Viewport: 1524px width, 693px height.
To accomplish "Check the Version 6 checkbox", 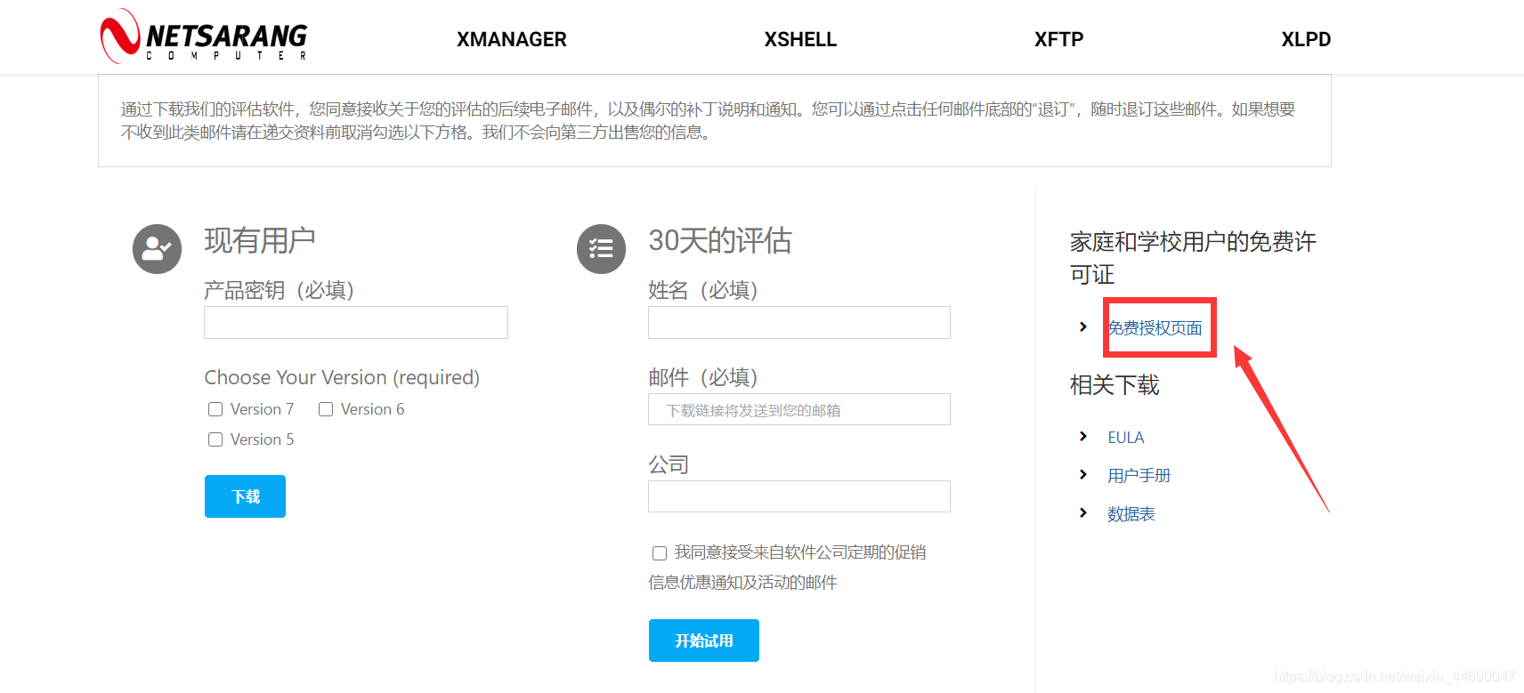I will coord(326,409).
